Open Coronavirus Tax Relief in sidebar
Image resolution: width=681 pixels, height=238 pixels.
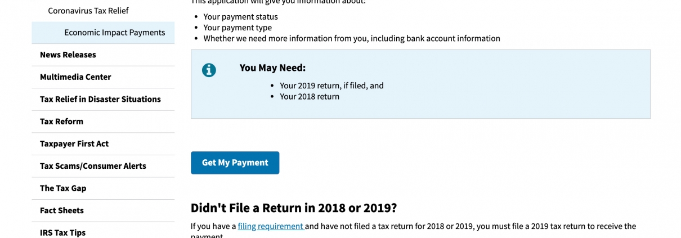point(88,11)
